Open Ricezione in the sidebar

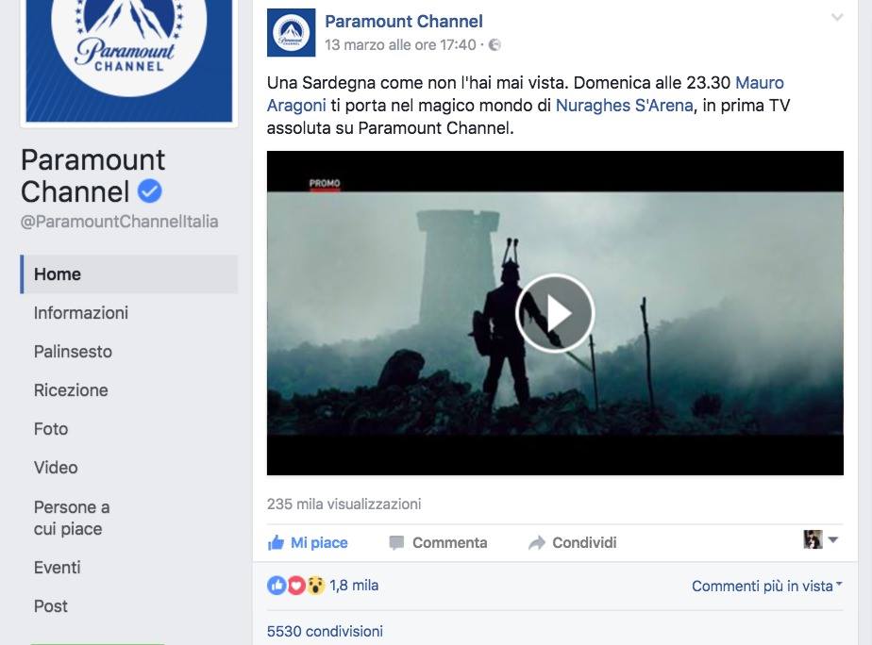[x=71, y=390]
